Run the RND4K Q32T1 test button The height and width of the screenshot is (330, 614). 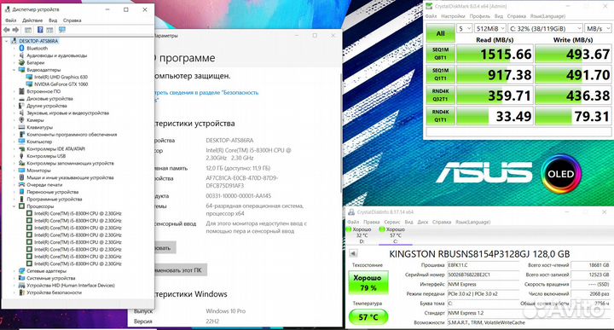(440, 96)
